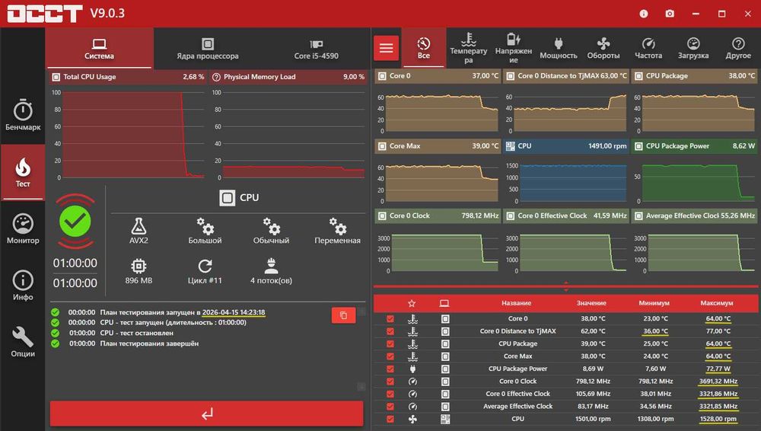Select the AVX2 instruction set option

pos(139,230)
